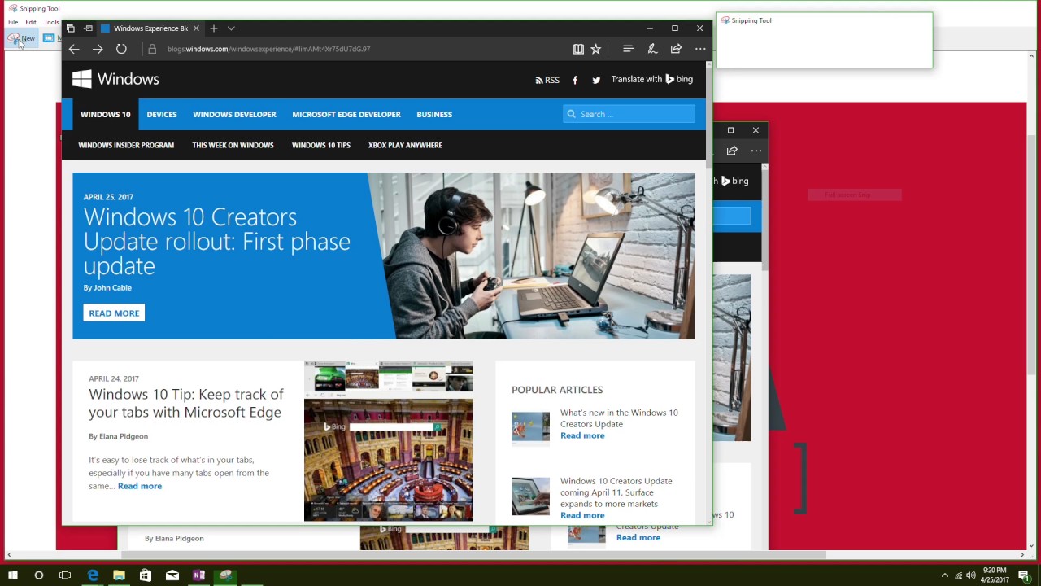Click the blogs.windows.com address bar
Viewport: 1041px width, 586px height.
pos(268,49)
